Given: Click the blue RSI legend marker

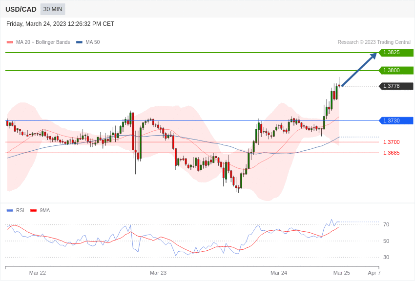Looking at the screenshot, I should [x=10, y=210].
